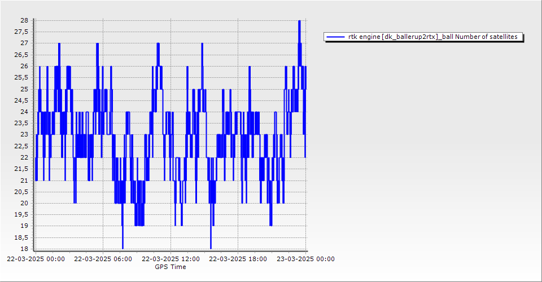
Task: Click the dip to 18 between 06:00 and 12:00
Action: coord(123,247)
